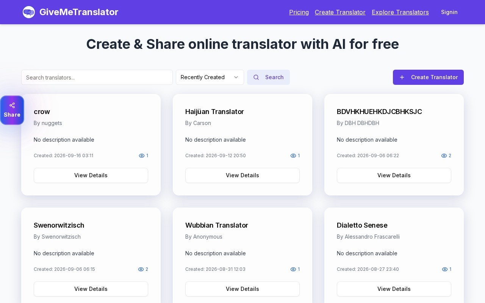Click the 'Created: 2026-08-27 23:40' timestamp
The height and width of the screenshot is (303, 485).
[368, 269]
